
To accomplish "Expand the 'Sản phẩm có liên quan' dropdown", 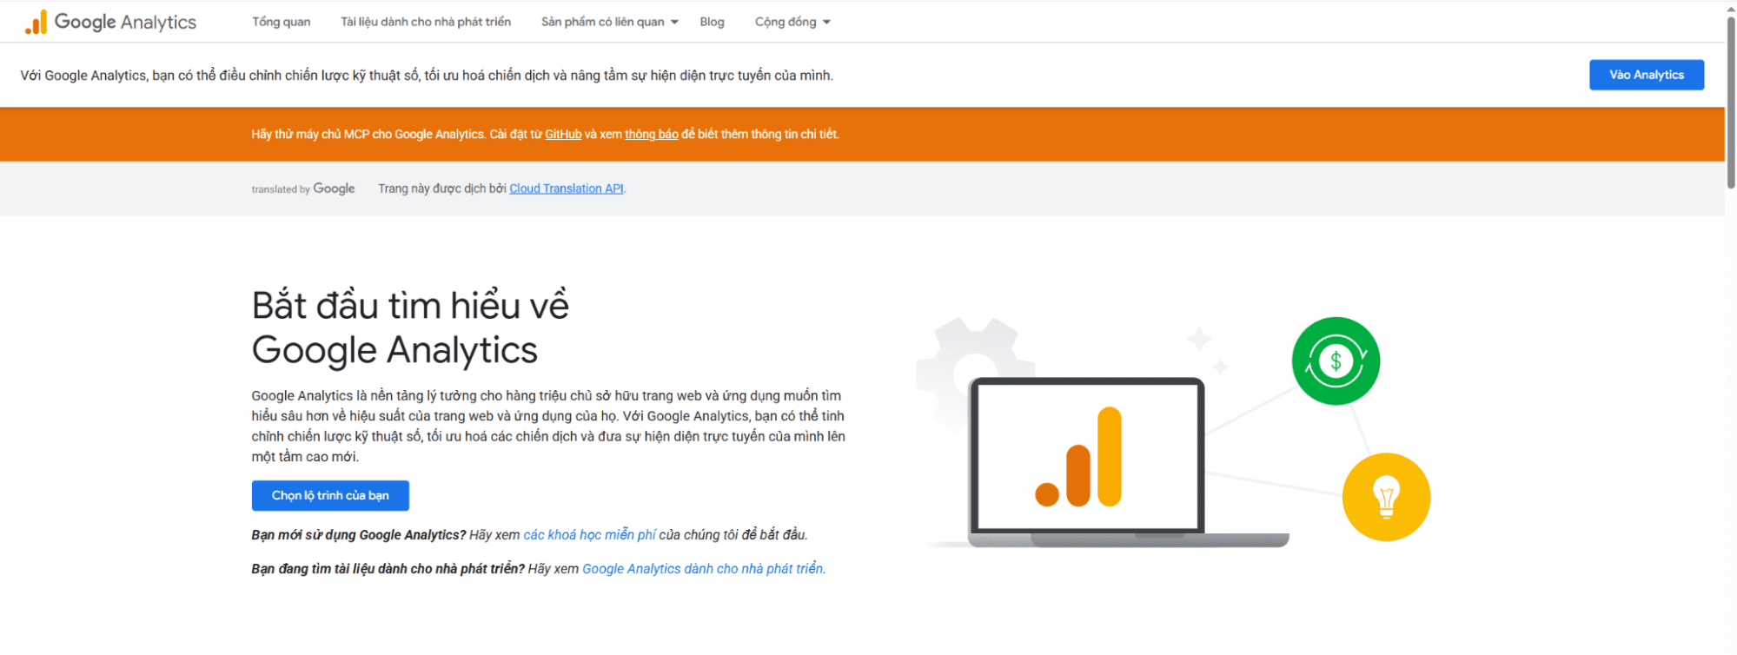I will (610, 22).
